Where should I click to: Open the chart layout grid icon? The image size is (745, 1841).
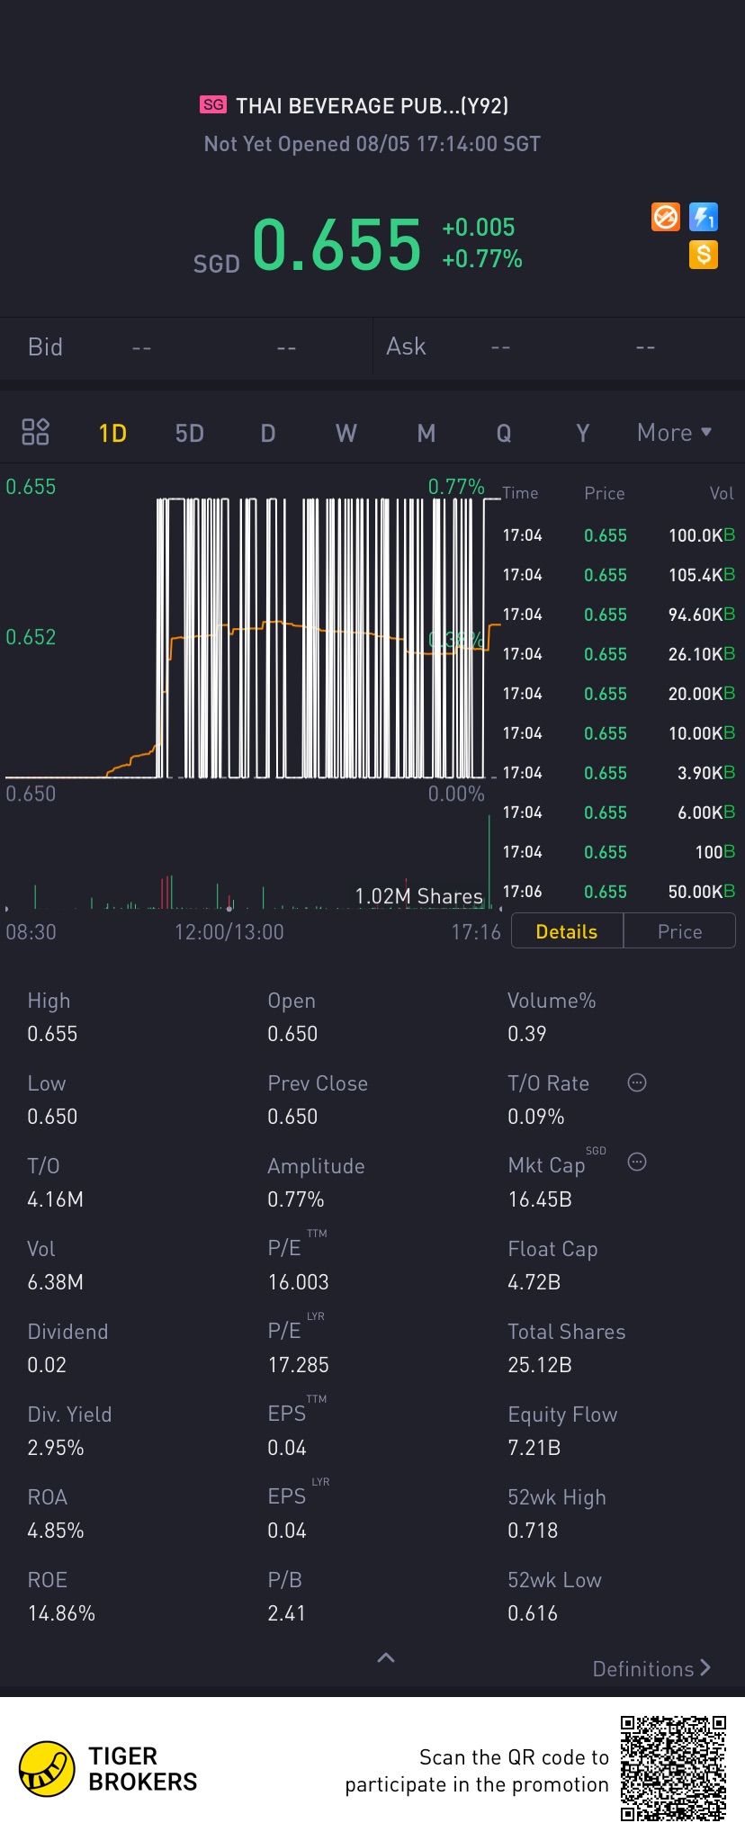tap(35, 432)
